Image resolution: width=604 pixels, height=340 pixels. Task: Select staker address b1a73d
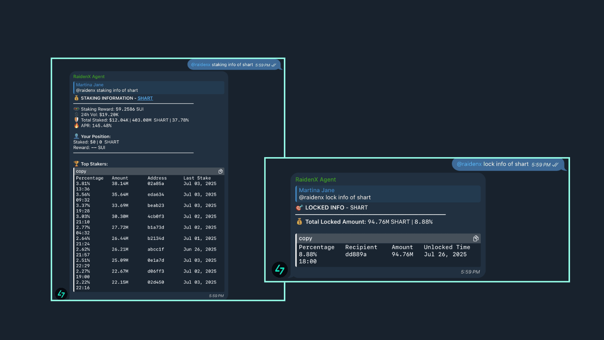tap(156, 227)
